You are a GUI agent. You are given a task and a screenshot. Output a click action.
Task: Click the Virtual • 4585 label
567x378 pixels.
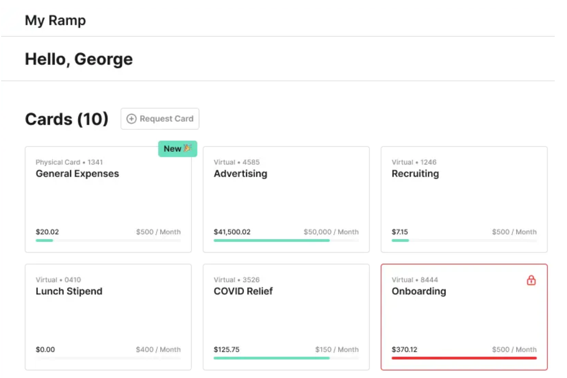[237, 162]
